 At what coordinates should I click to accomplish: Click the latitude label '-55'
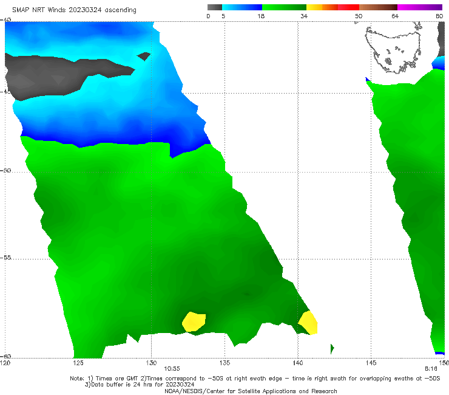5,257
